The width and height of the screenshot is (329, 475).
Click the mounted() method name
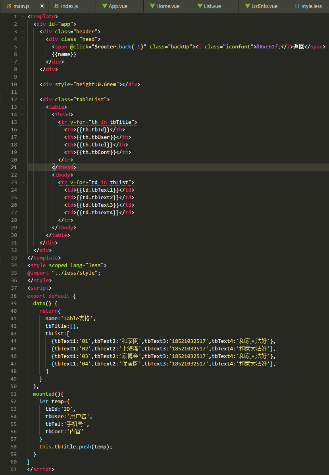click(44, 394)
